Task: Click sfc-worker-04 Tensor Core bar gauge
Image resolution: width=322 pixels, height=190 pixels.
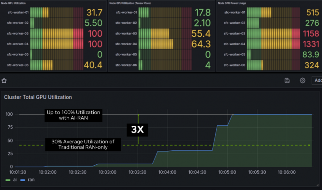Action: tap(164, 44)
